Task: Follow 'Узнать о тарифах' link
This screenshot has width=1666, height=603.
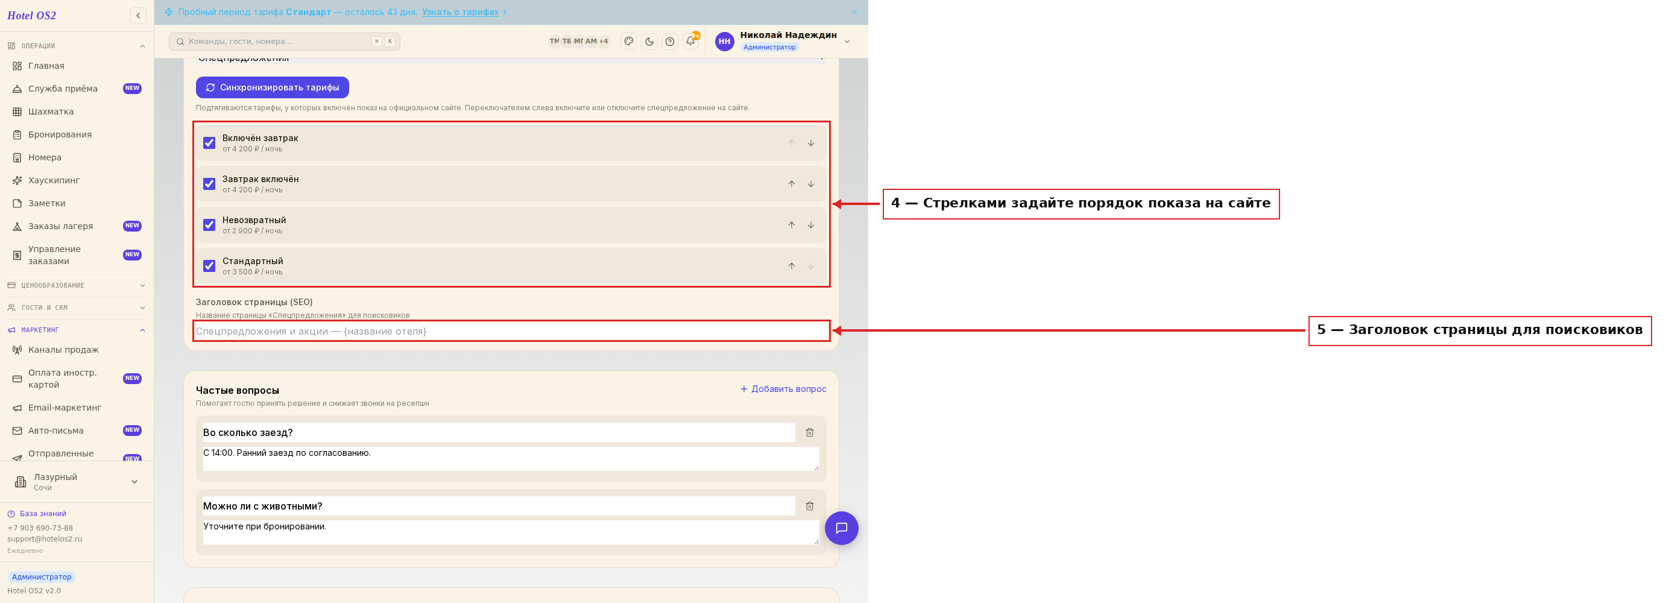Action: click(x=460, y=12)
